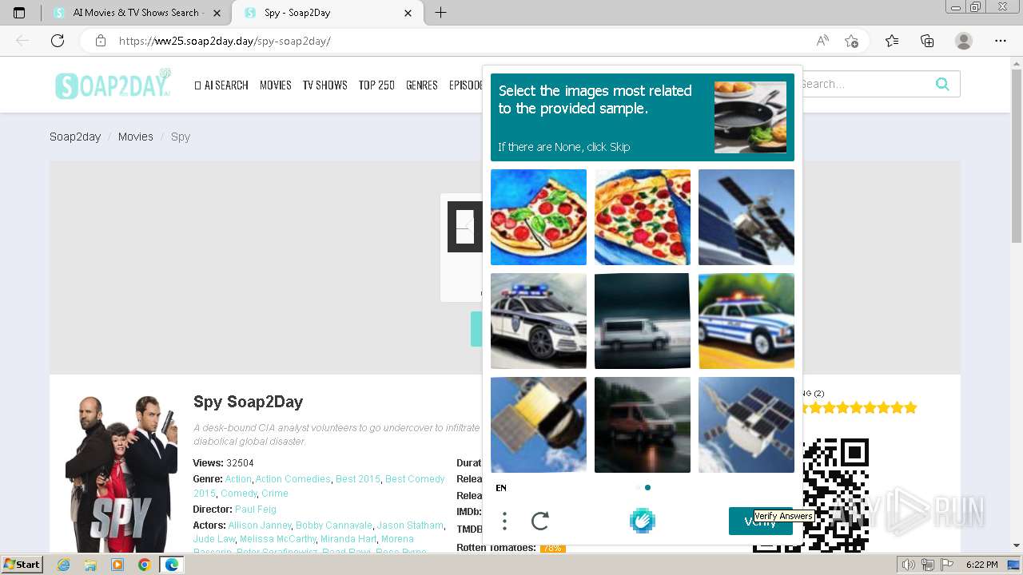The width and height of the screenshot is (1023, 575).
Task: Open the TV SHOWS menu item
Action: (324, 85)
